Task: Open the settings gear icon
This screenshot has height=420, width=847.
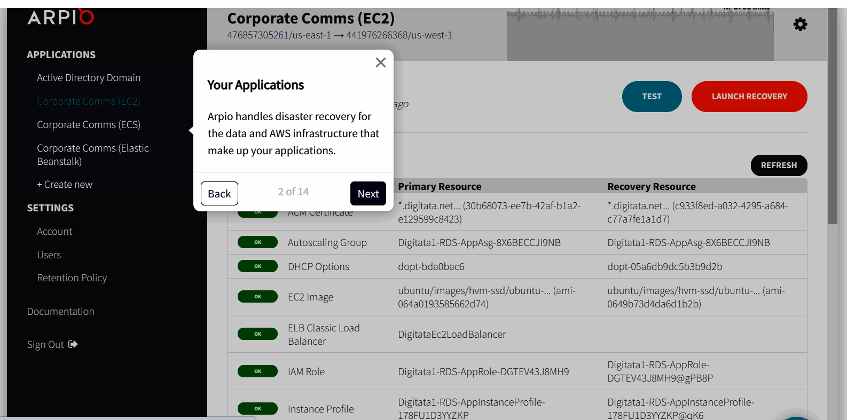Action: pyautogui.click(x=800, y=24)
